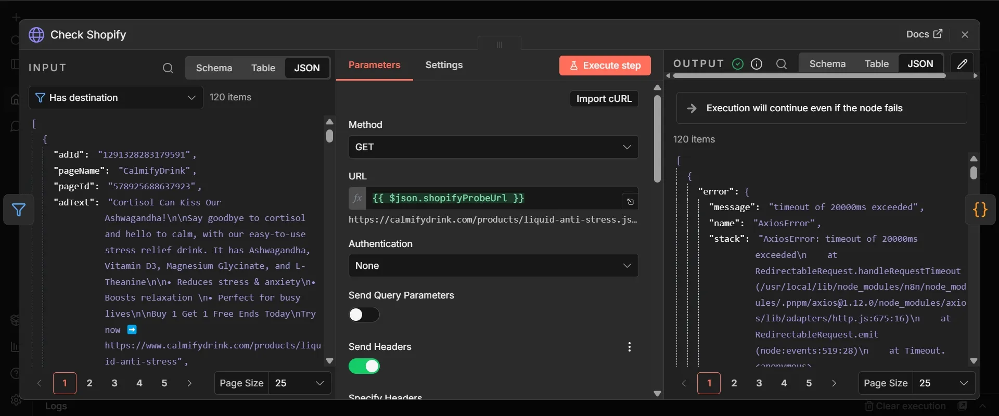This screenshot has width=999, height=416.
Task: Open the Settings tab
Action: click(x=444, y=65)
